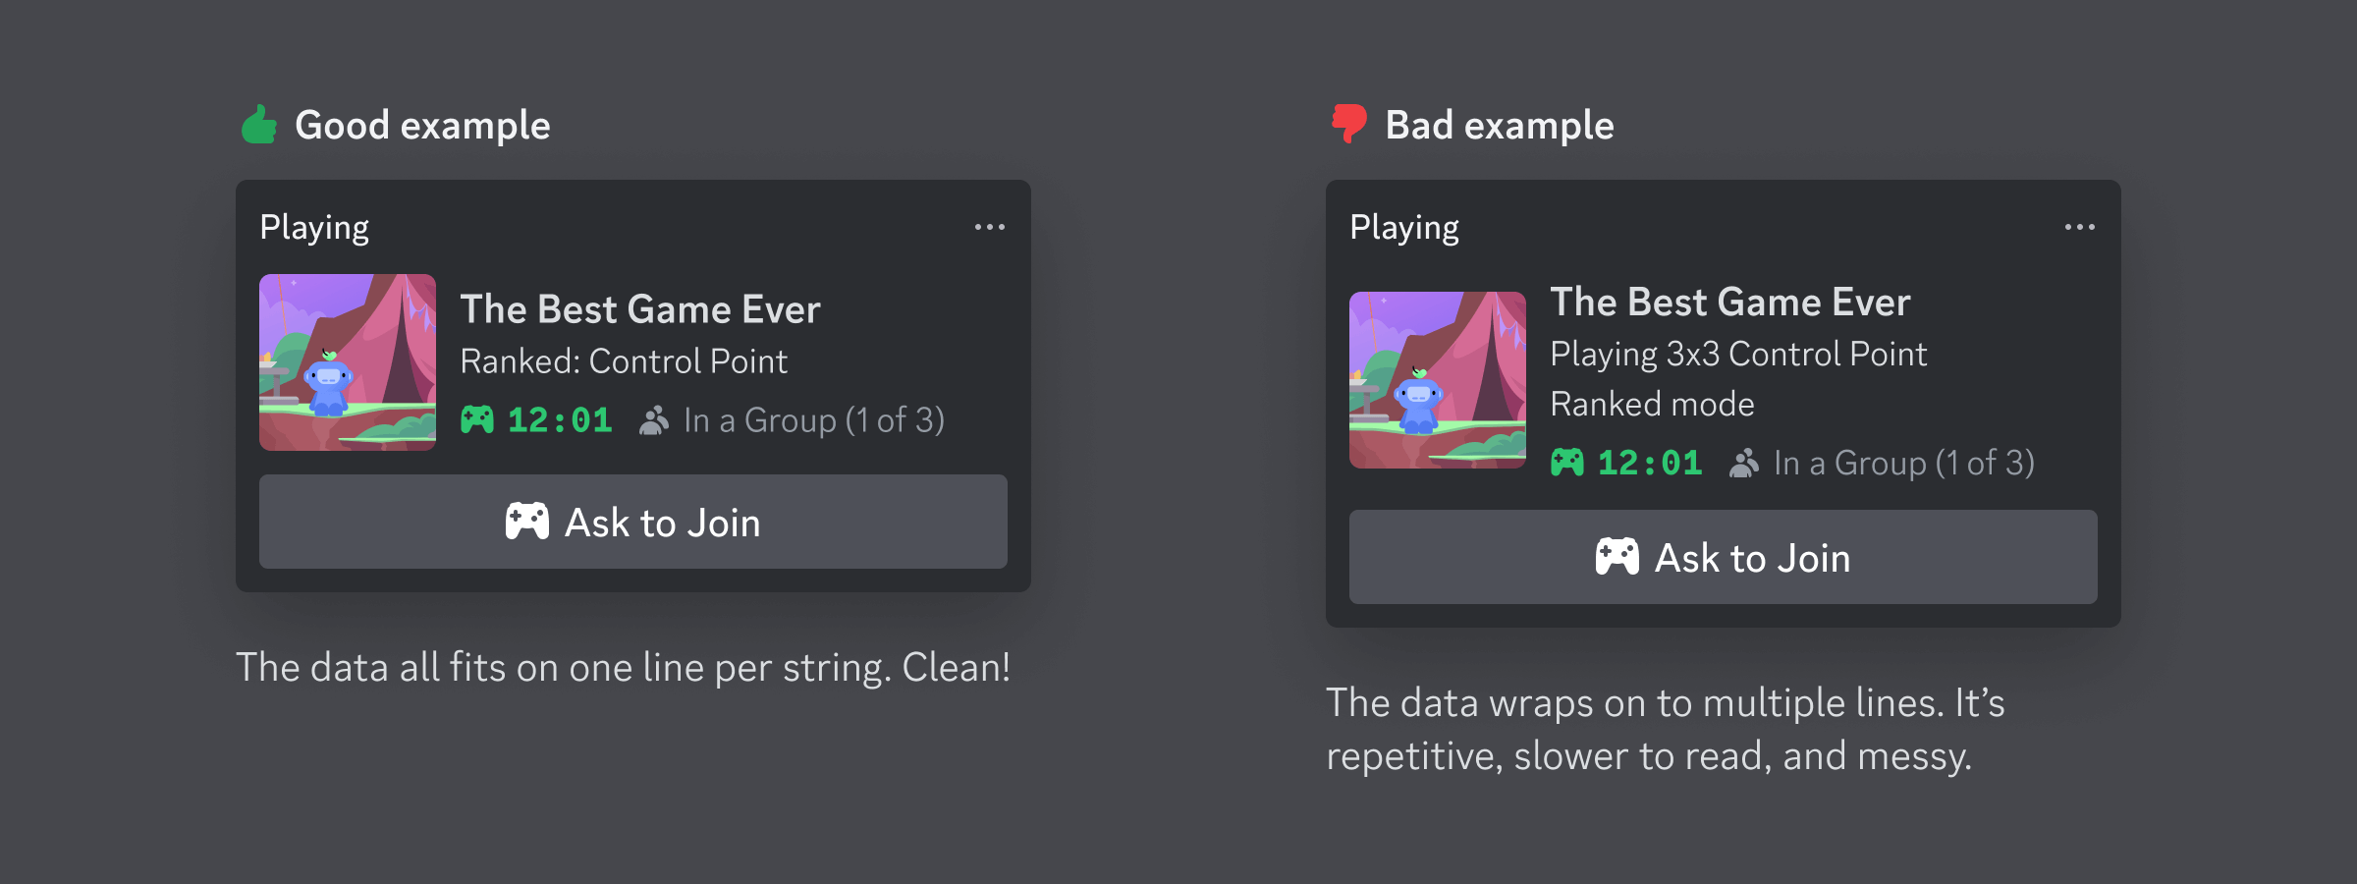Click the Ranked mode state text
Image resolution: width=2357 pixels, height=884 pixels.
(1652, 404)
